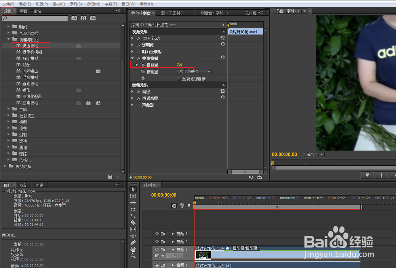Filter by accelerated effects icon

74,18
